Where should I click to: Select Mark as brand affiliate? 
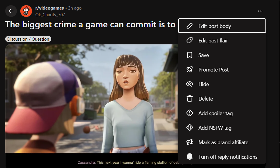(222, 142)
